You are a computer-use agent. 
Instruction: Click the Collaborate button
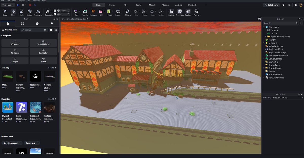(x=271, y=5)
